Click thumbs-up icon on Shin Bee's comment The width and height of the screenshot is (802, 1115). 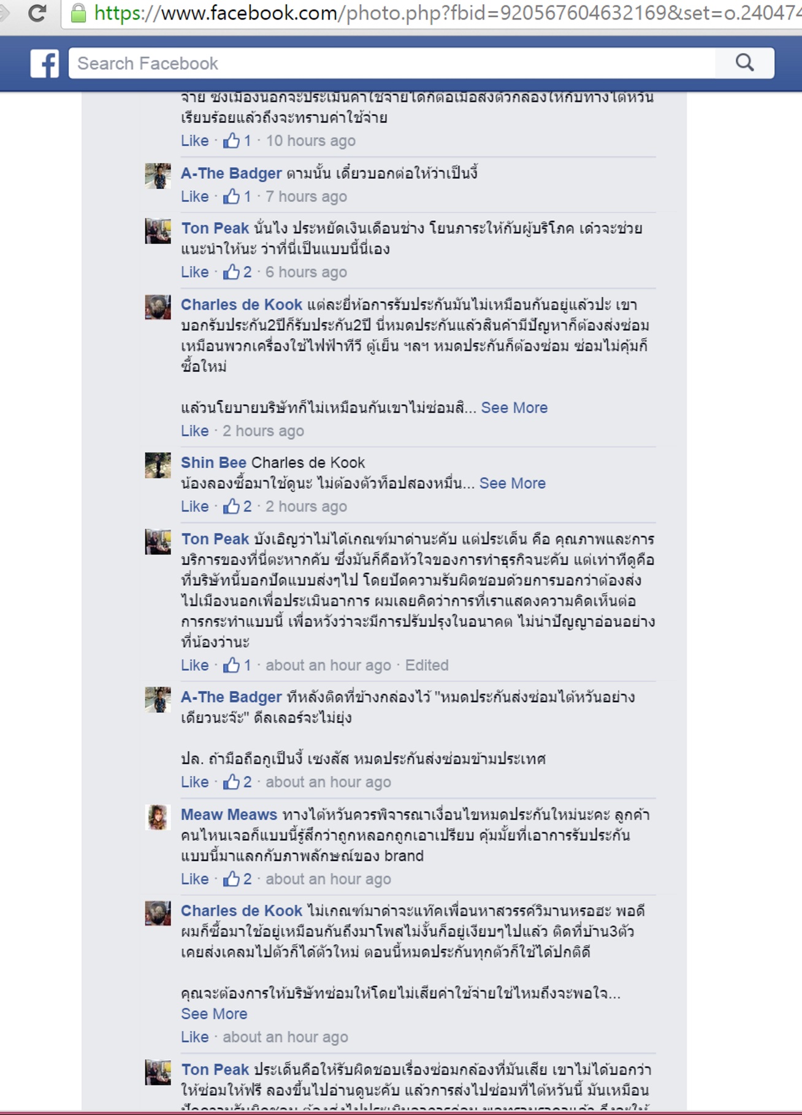(231, 506)
